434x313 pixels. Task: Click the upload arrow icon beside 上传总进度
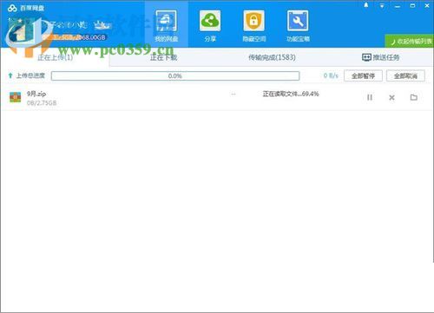coord(10,75)
